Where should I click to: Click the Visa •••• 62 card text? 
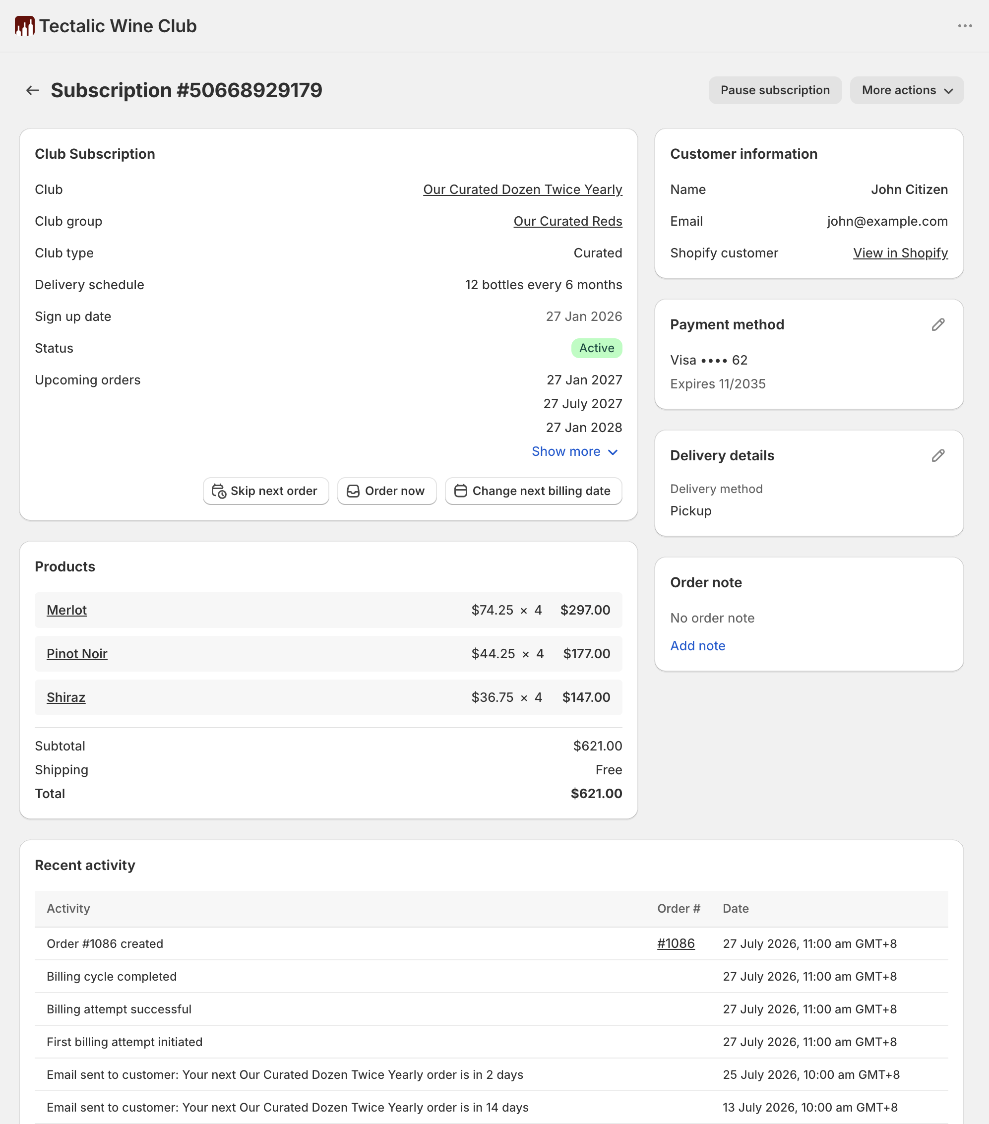708,360
